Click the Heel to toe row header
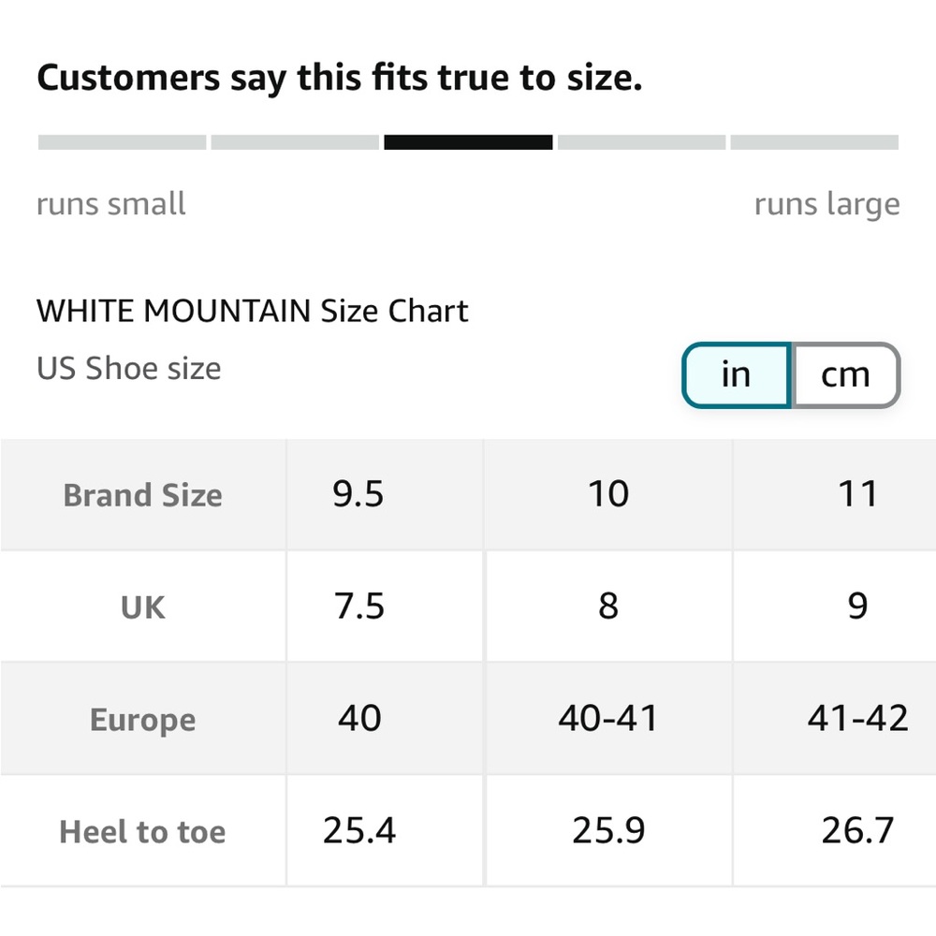The height and width of the screenshot is (936, 936). click(142, 831)
